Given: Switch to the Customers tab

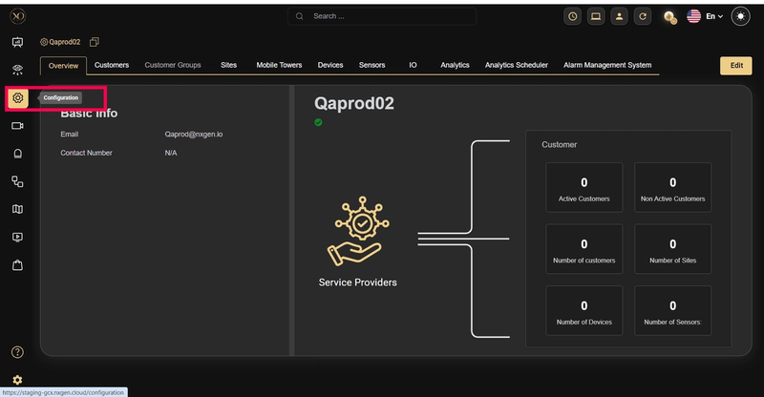Looking at the screenshot, I should [112, 65].
